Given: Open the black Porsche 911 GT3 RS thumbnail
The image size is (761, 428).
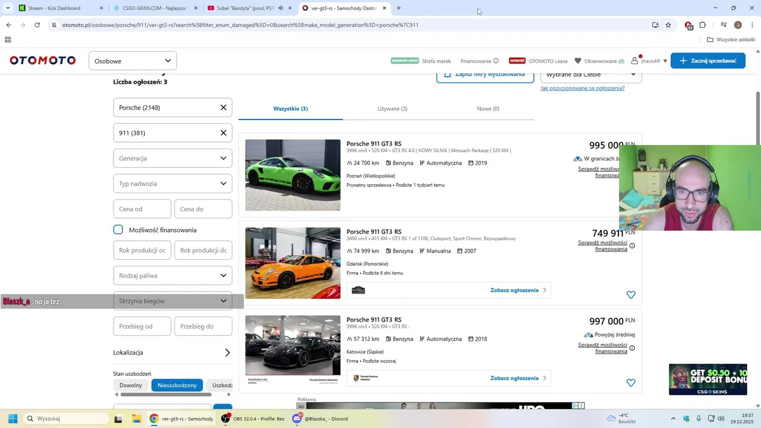Looking at the screenshot, I should [x=293, y=351].
